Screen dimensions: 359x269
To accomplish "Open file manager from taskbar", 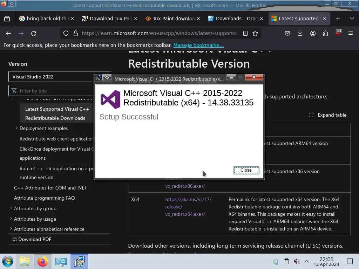I will [25, 261].
